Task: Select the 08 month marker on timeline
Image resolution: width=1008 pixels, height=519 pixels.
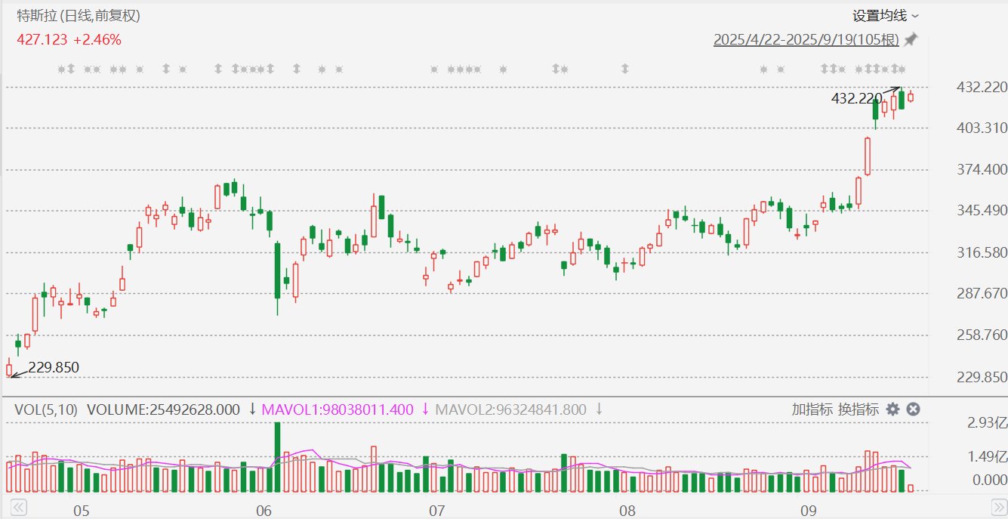Action: click(x=627, y=511)
